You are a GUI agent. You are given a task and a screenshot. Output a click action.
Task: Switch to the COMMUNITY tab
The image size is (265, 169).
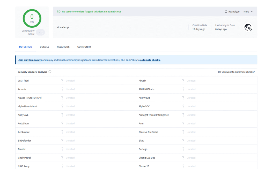(84, 47)
